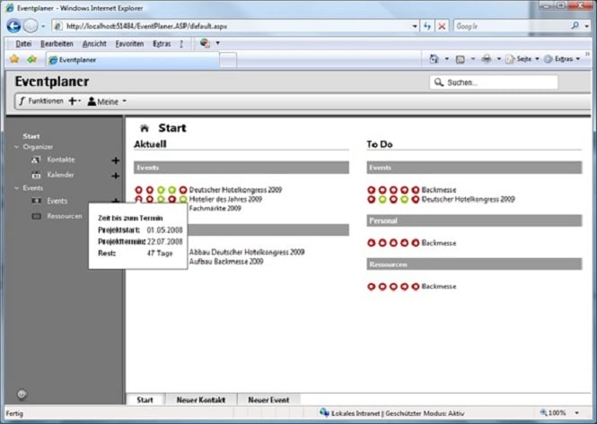Open Abbau Deutscher Hotelkongress 2009 entry
This screenshot has height=424, width=597.
(247, 252)
